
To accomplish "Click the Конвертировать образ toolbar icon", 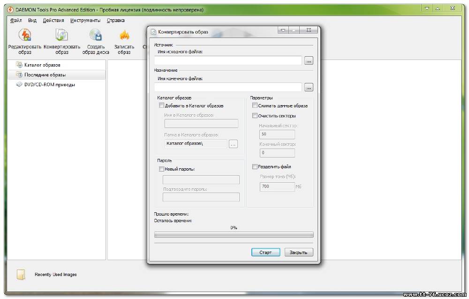I will click(62, 35).
